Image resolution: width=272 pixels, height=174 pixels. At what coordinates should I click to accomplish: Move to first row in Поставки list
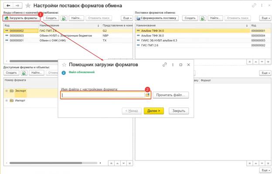click(x=250, y=62)
